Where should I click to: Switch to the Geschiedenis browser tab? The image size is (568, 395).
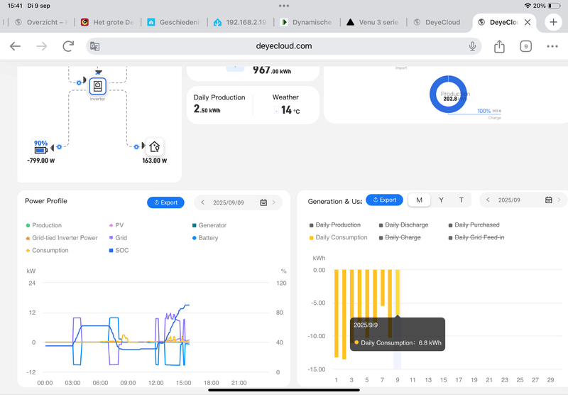coord(174,22)
